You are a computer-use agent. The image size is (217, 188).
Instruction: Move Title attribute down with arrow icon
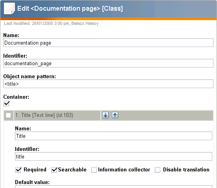[106, 115]
